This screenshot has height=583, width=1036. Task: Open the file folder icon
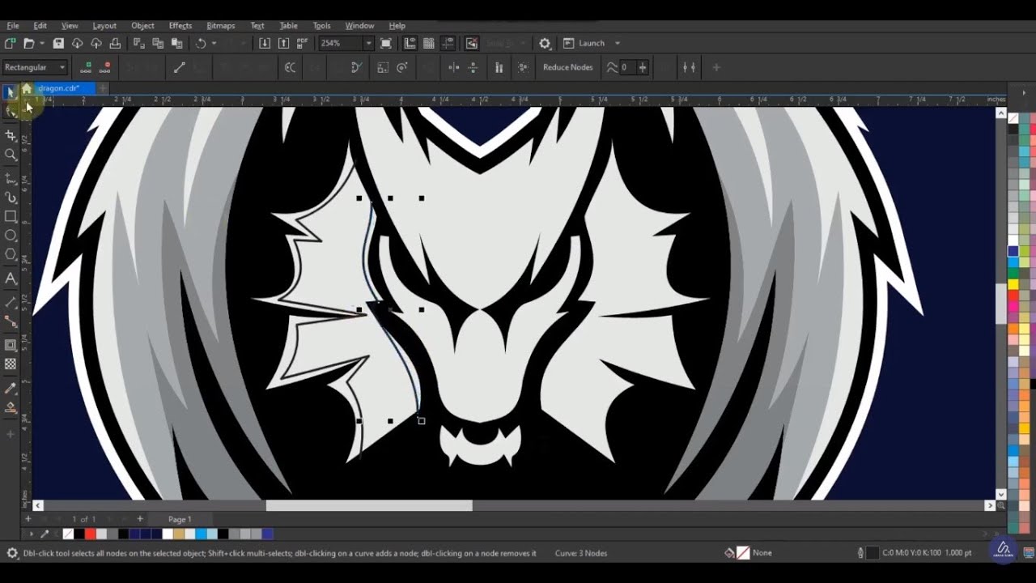pos(28,43)
